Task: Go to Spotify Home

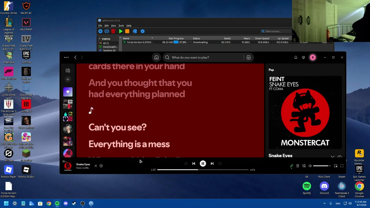Action: [x=156, y=57]
